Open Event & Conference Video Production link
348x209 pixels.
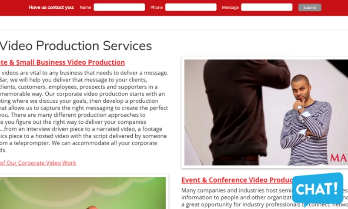pyautogui.click(x=237, y=180)
